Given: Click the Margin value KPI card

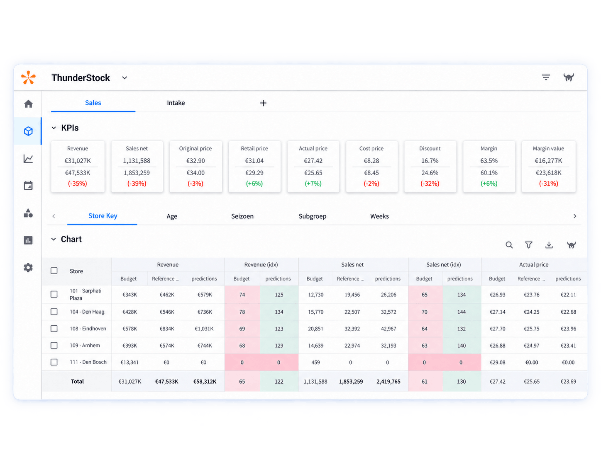Looking at the screenshot, I should tap(548, 167).
